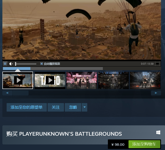This screenshot has height=150, width=165.
Task: Unmute the video with the speaker icon
Action: 11,64
